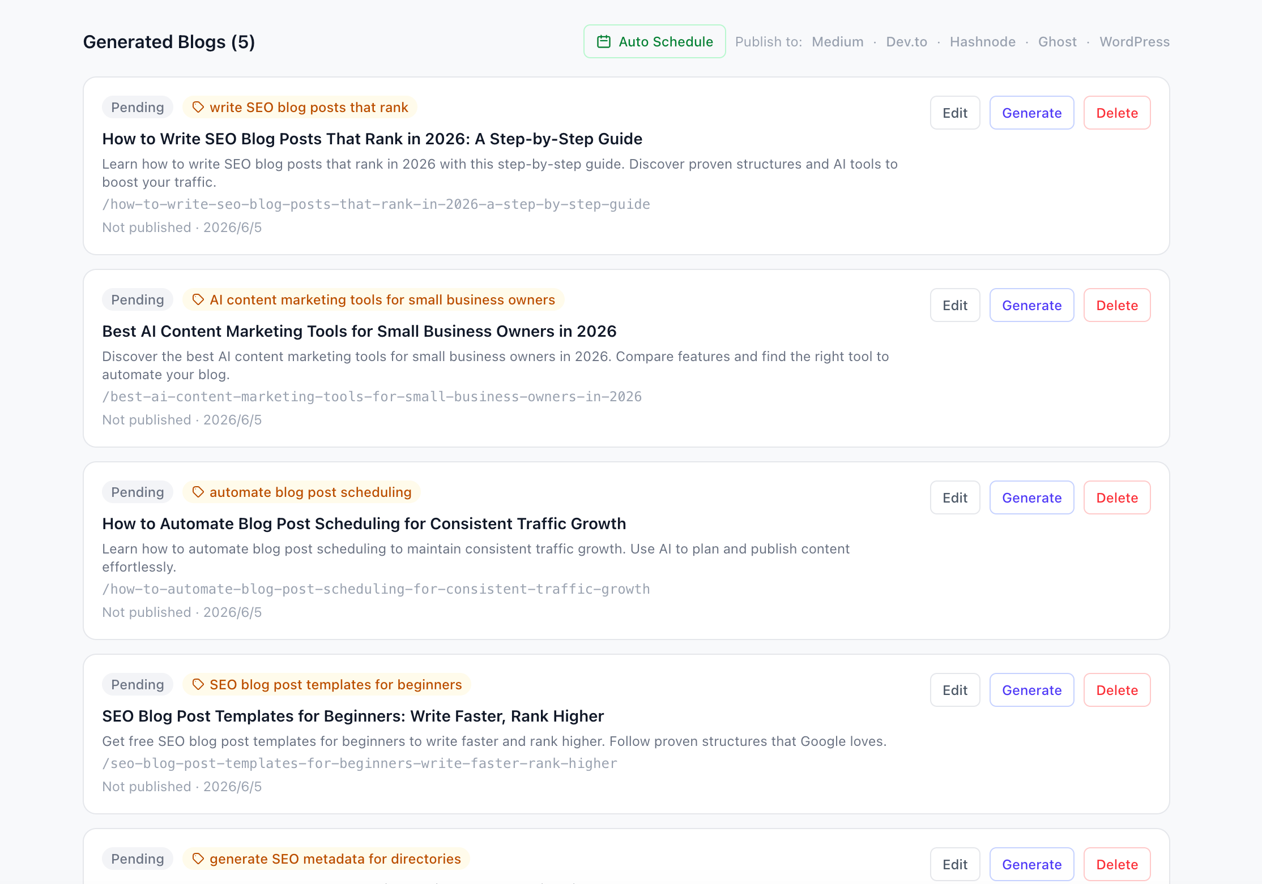Click keyword text 'generate SEO metadata for directories'
The image size is (1262, 884).
click(x=335, y=859)
